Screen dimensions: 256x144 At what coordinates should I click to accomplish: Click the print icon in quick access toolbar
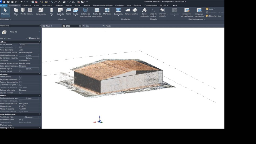33,2
